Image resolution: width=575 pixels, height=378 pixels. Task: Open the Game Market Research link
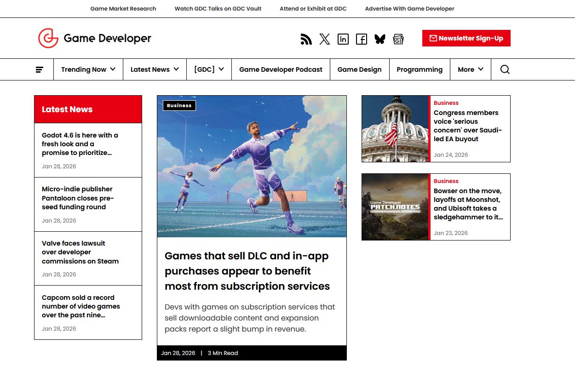click(123, 9)
